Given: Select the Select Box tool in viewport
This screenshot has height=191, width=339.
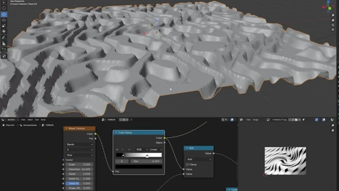Looking at the screenshot, I should (4, 3).
